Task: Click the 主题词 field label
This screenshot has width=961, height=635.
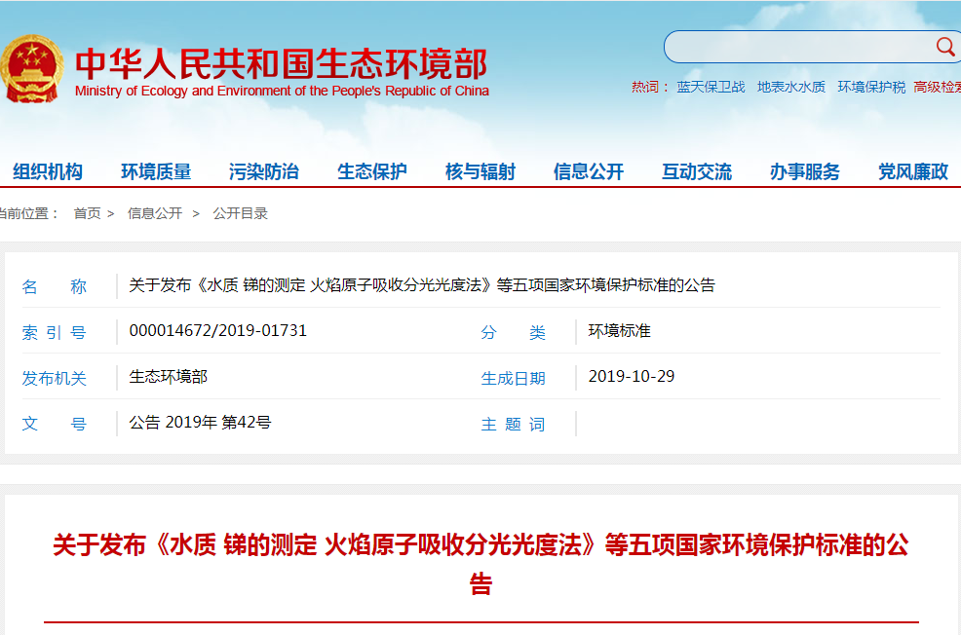Action: [x=513, y=425]
